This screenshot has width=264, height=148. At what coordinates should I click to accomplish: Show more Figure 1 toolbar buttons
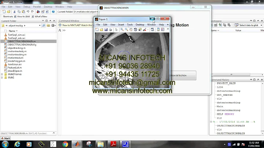pos(168,29)
